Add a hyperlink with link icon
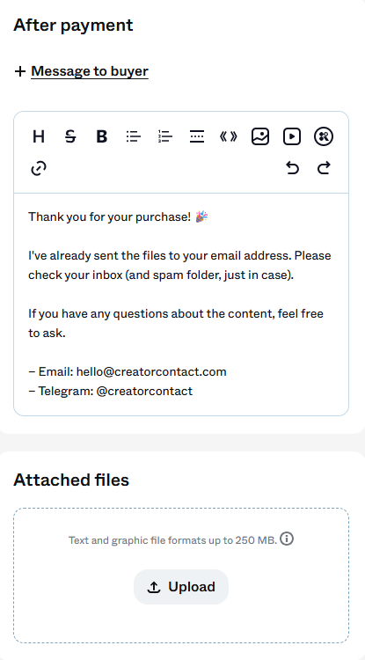365x660 pixels. pyautogui.click(x=39, y=168)
